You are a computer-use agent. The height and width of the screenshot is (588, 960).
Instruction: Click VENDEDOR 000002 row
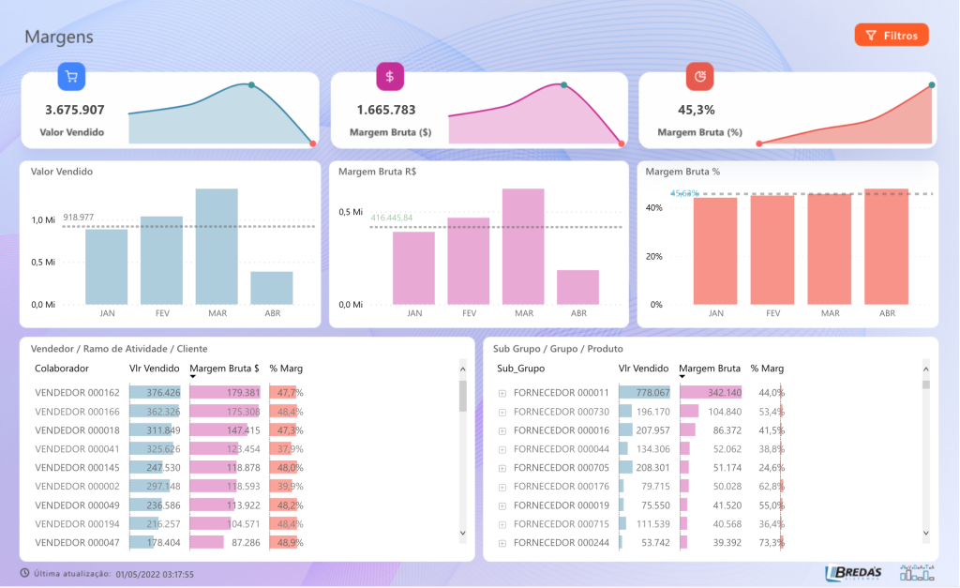coord(169,487)
